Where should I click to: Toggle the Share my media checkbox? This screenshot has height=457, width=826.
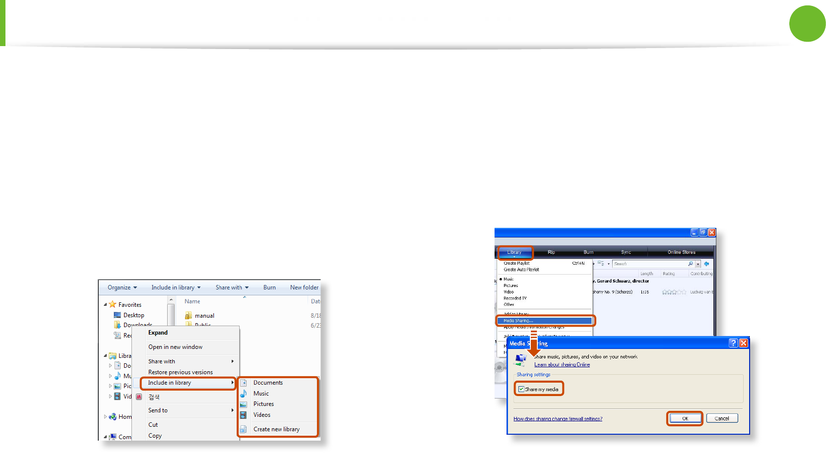coord(521,389)
